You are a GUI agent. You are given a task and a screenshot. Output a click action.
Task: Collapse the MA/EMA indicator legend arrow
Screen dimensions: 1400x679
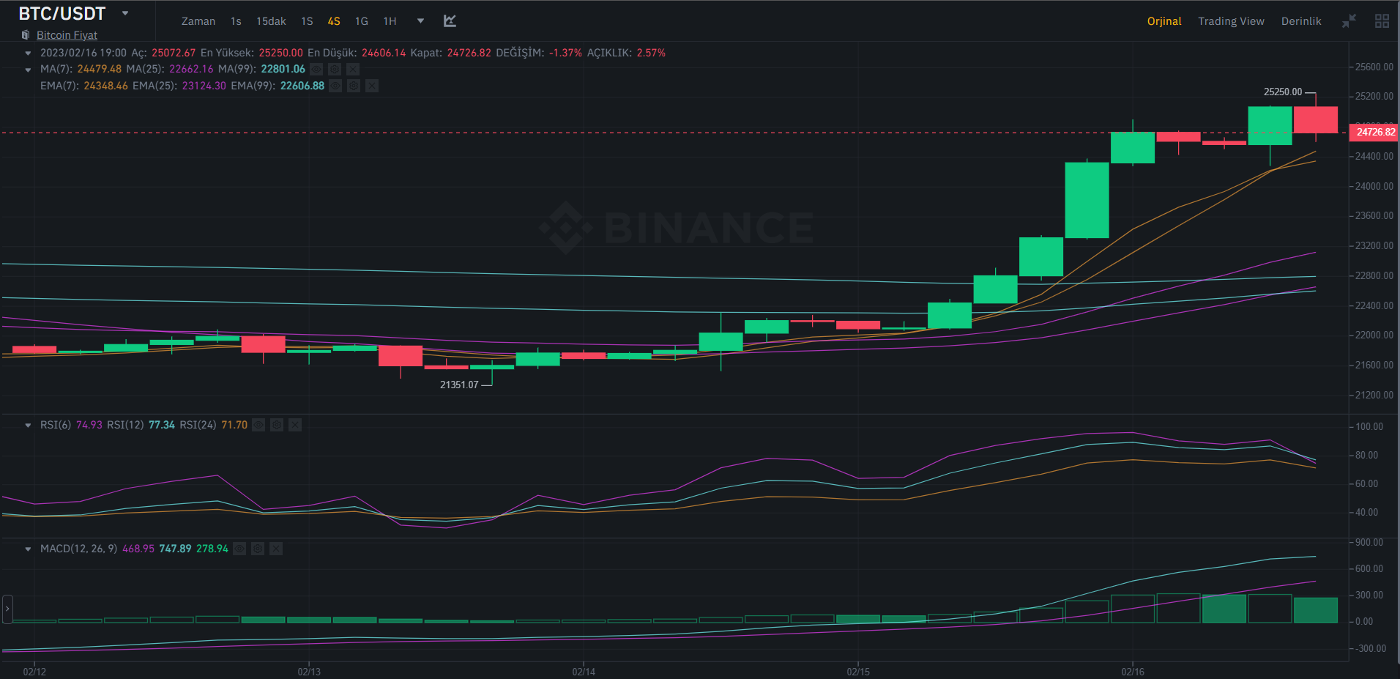pyautogui.click(x=28, y=70)
